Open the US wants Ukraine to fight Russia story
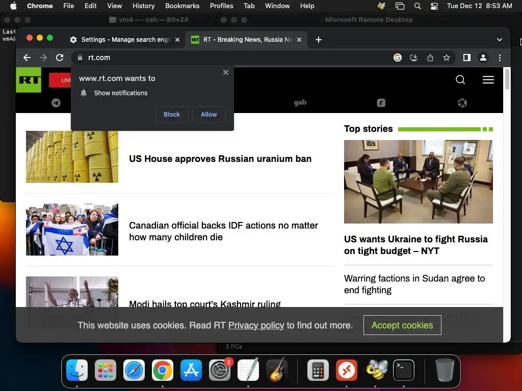The image size is (522, 391). [416, 245]
